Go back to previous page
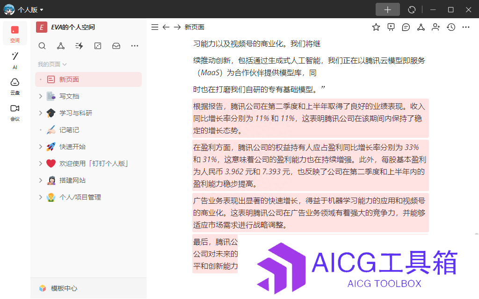 pyautogui.click(x=166, y=27)
